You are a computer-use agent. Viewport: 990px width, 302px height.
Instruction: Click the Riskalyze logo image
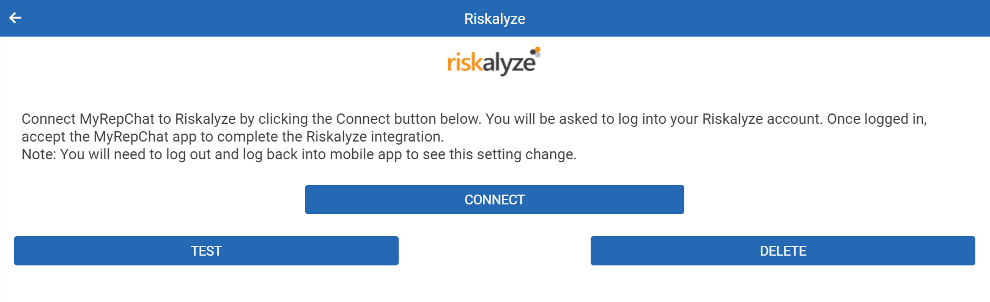tap(493, 62)
